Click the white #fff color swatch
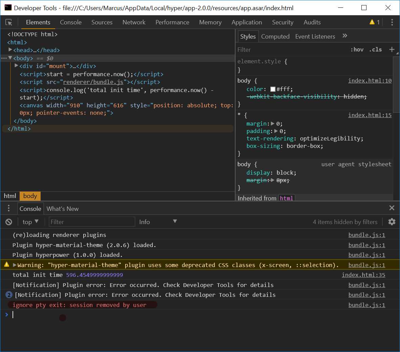The height and width of the screenshot is (352, 400). [x=273, y=89]
